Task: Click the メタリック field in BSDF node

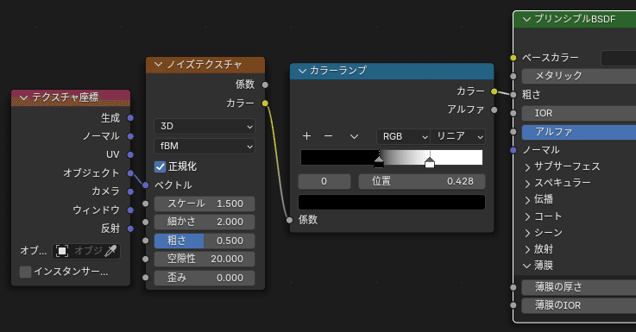Action: point(579,76)
